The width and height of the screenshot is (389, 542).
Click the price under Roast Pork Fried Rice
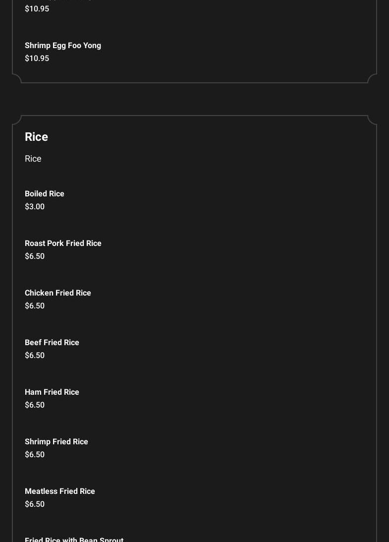point(35,256)
